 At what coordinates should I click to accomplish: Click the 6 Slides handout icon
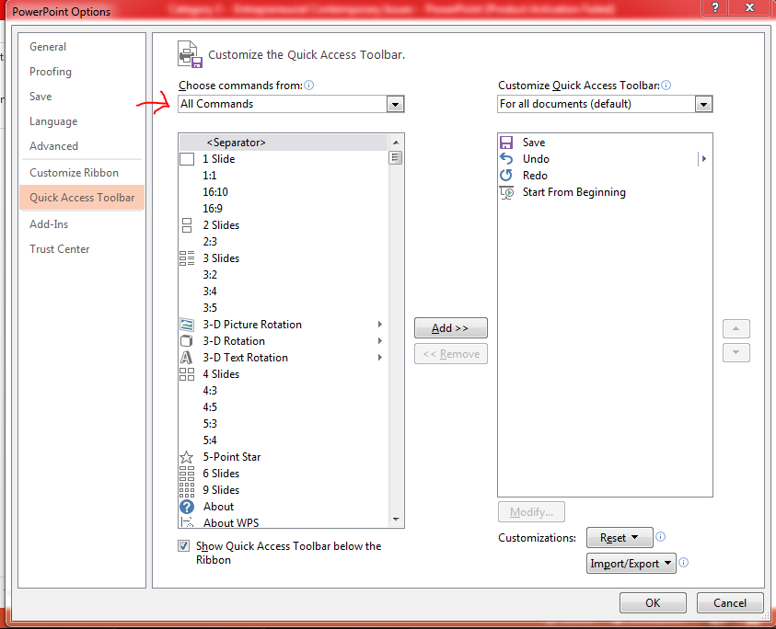pyautogui.click(x=187, y=474)
